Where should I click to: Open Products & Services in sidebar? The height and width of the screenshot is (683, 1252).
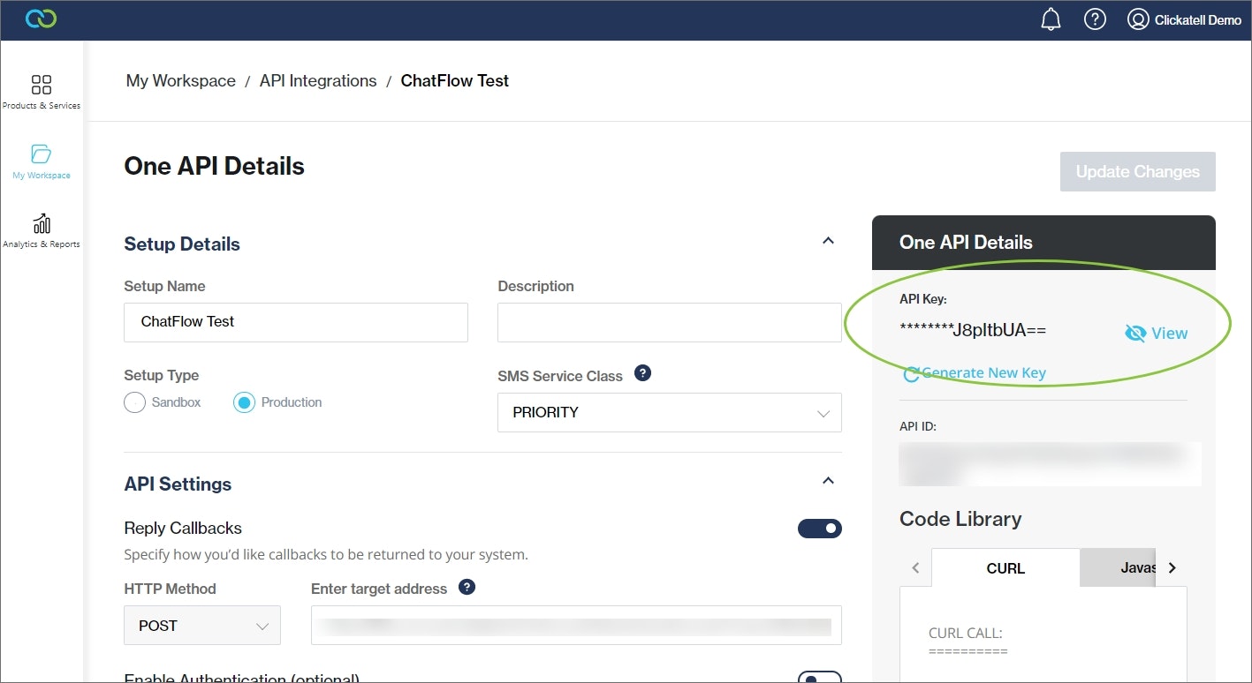point(42,92)
